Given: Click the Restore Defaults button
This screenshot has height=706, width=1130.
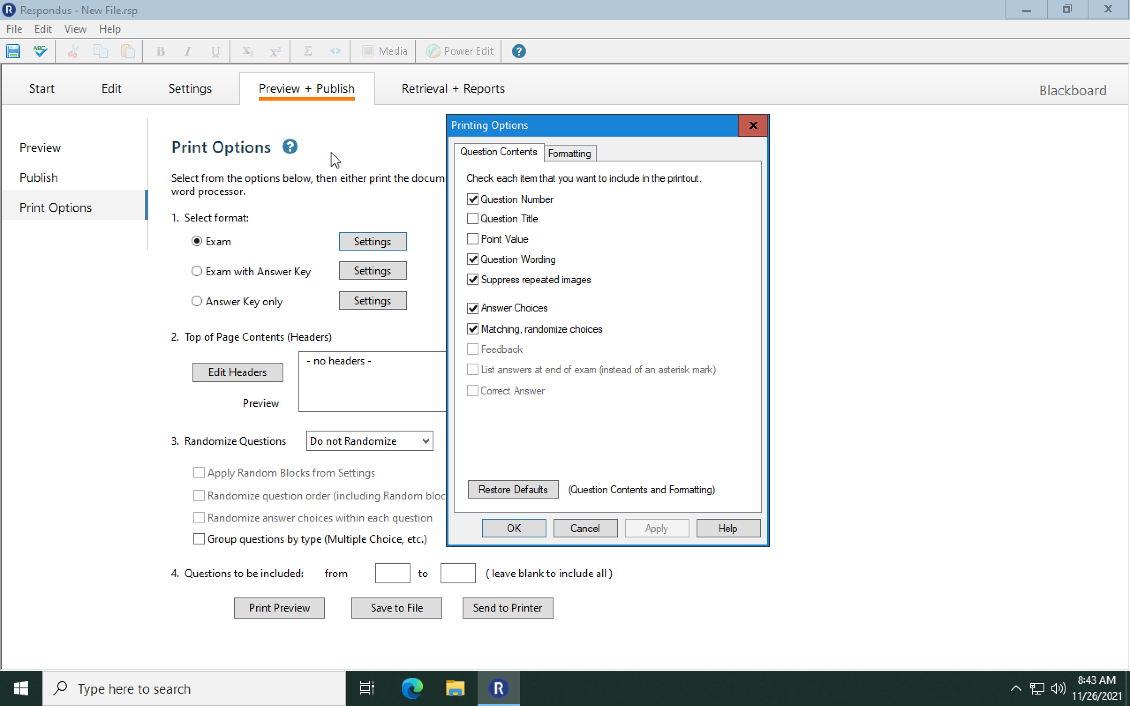Looking at the screenshot, I should 513,489.
